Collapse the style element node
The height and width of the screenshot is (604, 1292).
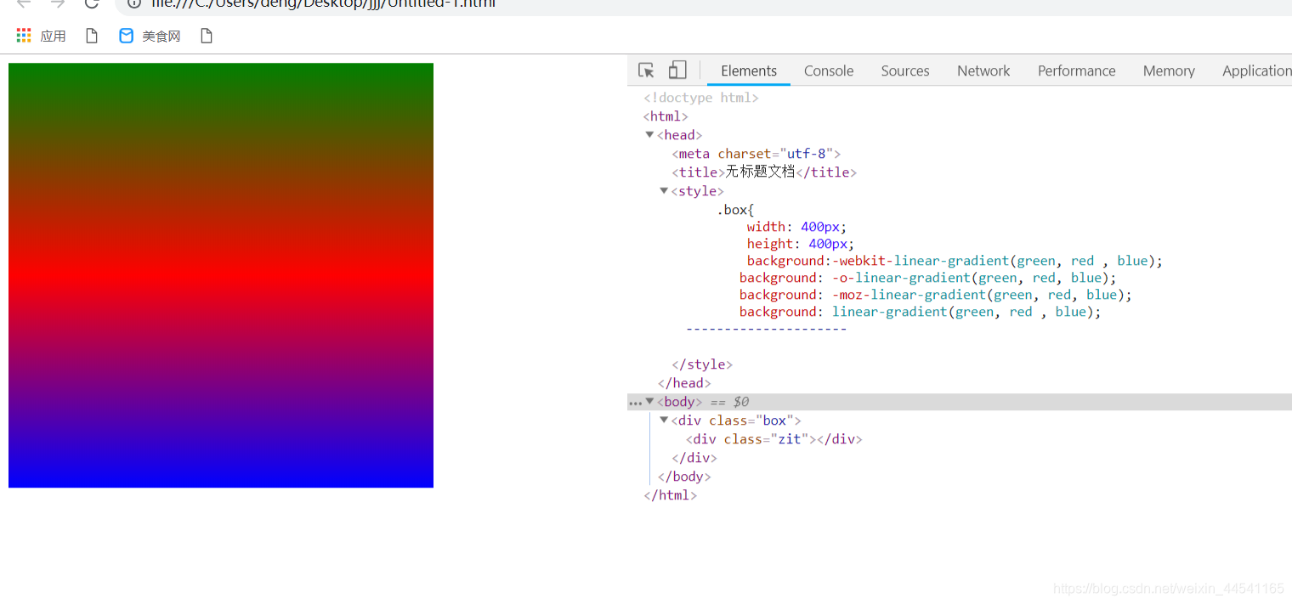[x=664, y=190]
